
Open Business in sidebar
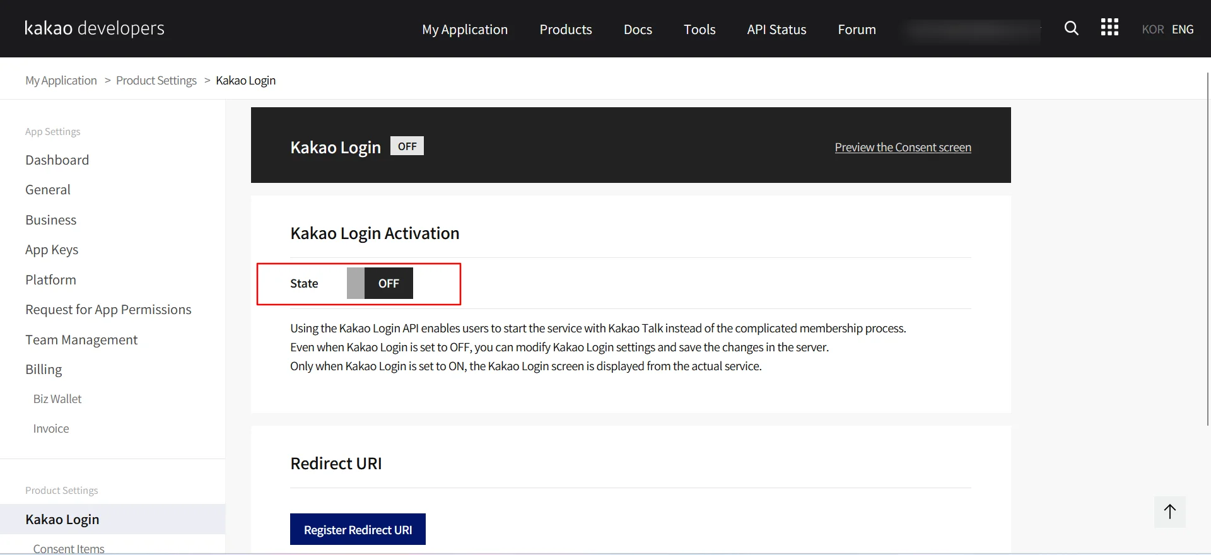50,220
